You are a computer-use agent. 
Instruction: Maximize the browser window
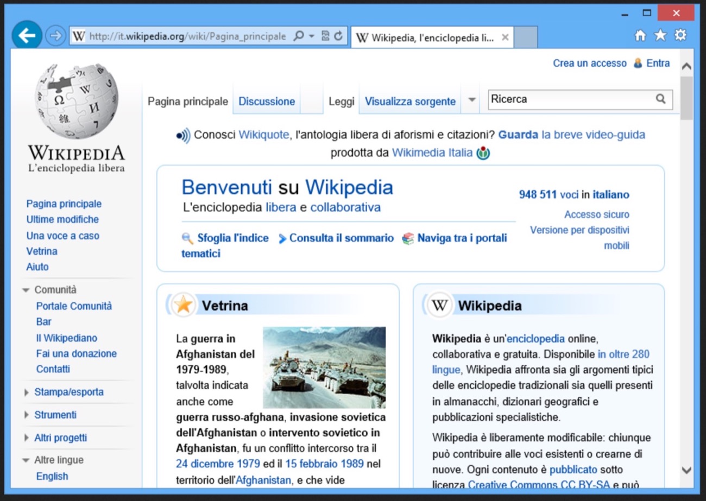click(x=647, y=13)
